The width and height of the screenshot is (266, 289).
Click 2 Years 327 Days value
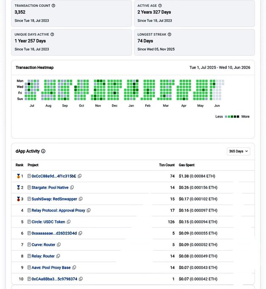point(154,12)
